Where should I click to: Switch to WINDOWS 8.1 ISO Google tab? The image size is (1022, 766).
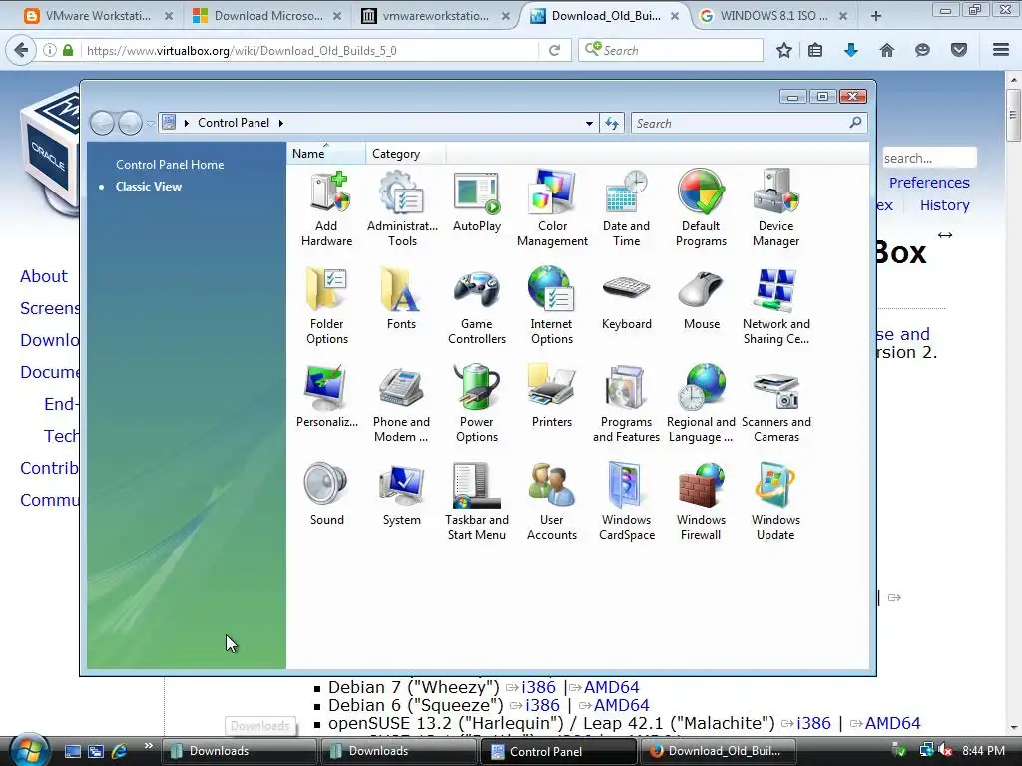click(774, 16)
